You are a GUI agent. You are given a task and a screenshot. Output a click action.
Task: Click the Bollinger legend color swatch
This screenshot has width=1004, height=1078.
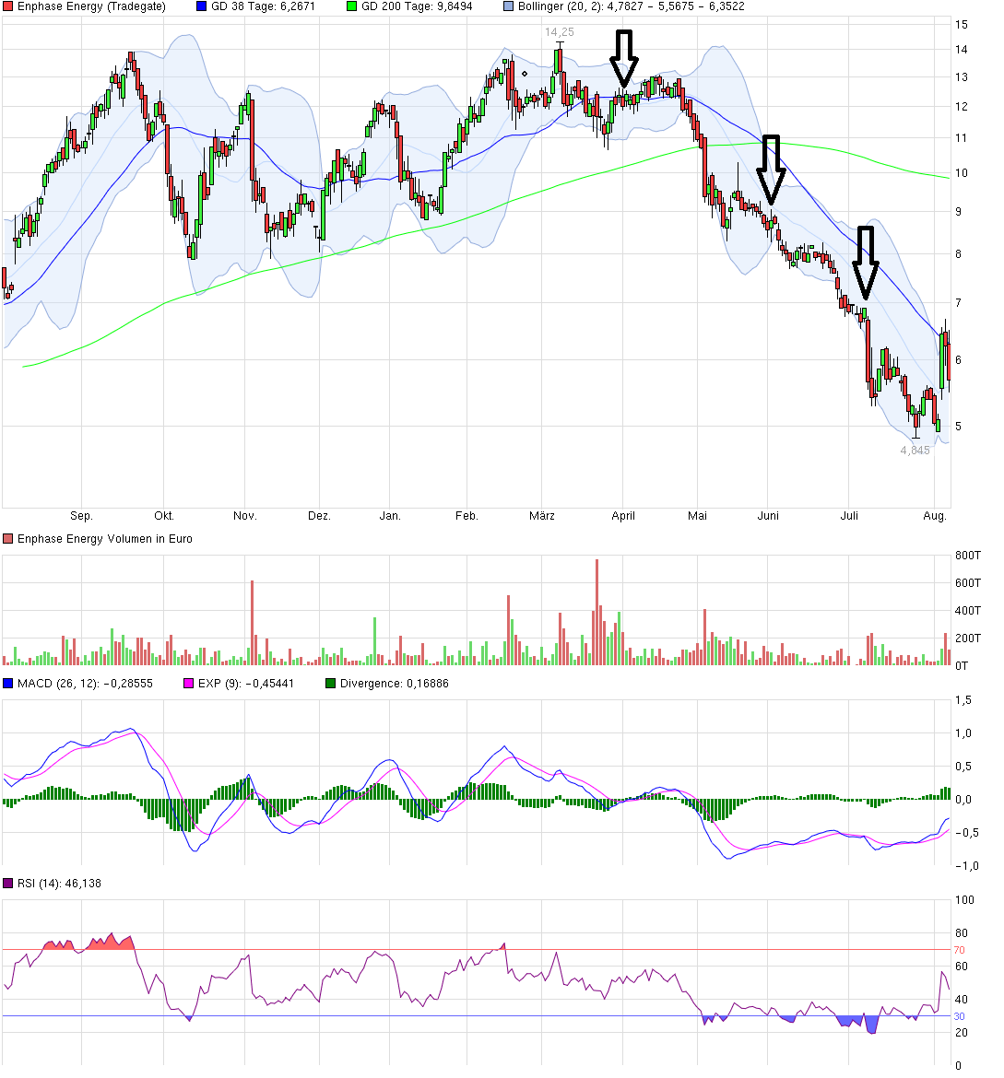point(508,6)
